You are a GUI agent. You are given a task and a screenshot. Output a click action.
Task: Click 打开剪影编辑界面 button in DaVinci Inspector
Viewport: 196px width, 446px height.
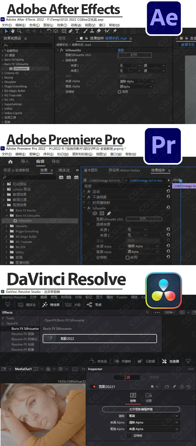pos(141,409)
